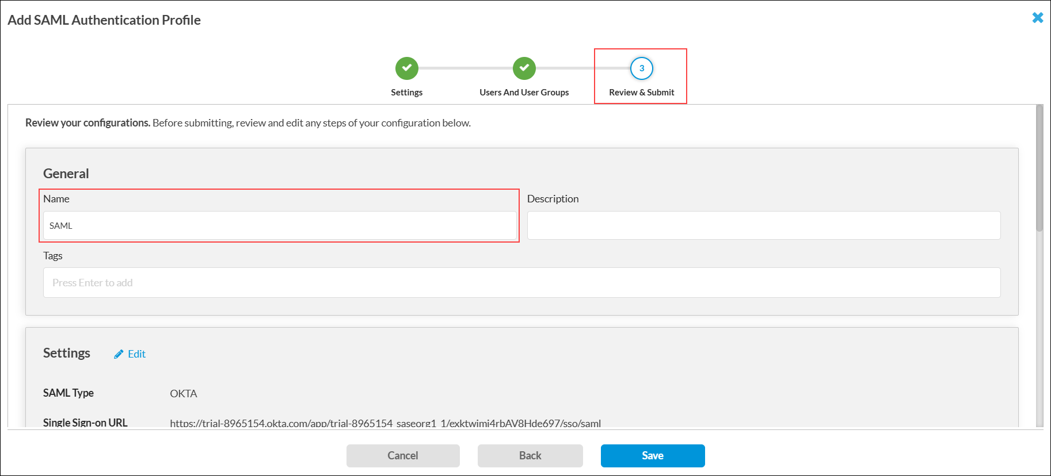Screen dimensions: 1051x476
Task: Go back using the Back button
Action: [530, 456]
